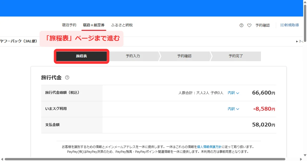Select the 予約確認 progress step
The height and width of the screenshot is (161, 307).
tap(184, 56)
